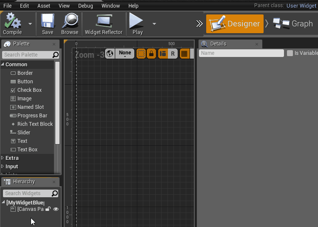Open the Debug menu
Screen dimensions: 318x227
tap(85, 6)
